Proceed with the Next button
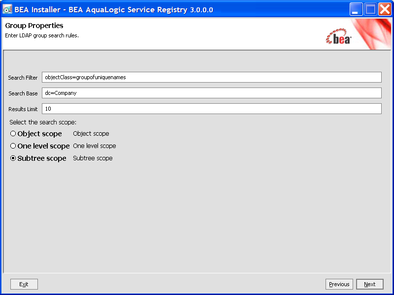 tap(370, 284)
